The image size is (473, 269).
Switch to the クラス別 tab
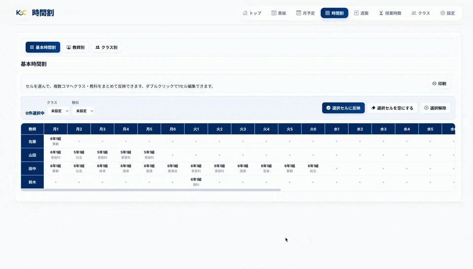tap(106, 47)
